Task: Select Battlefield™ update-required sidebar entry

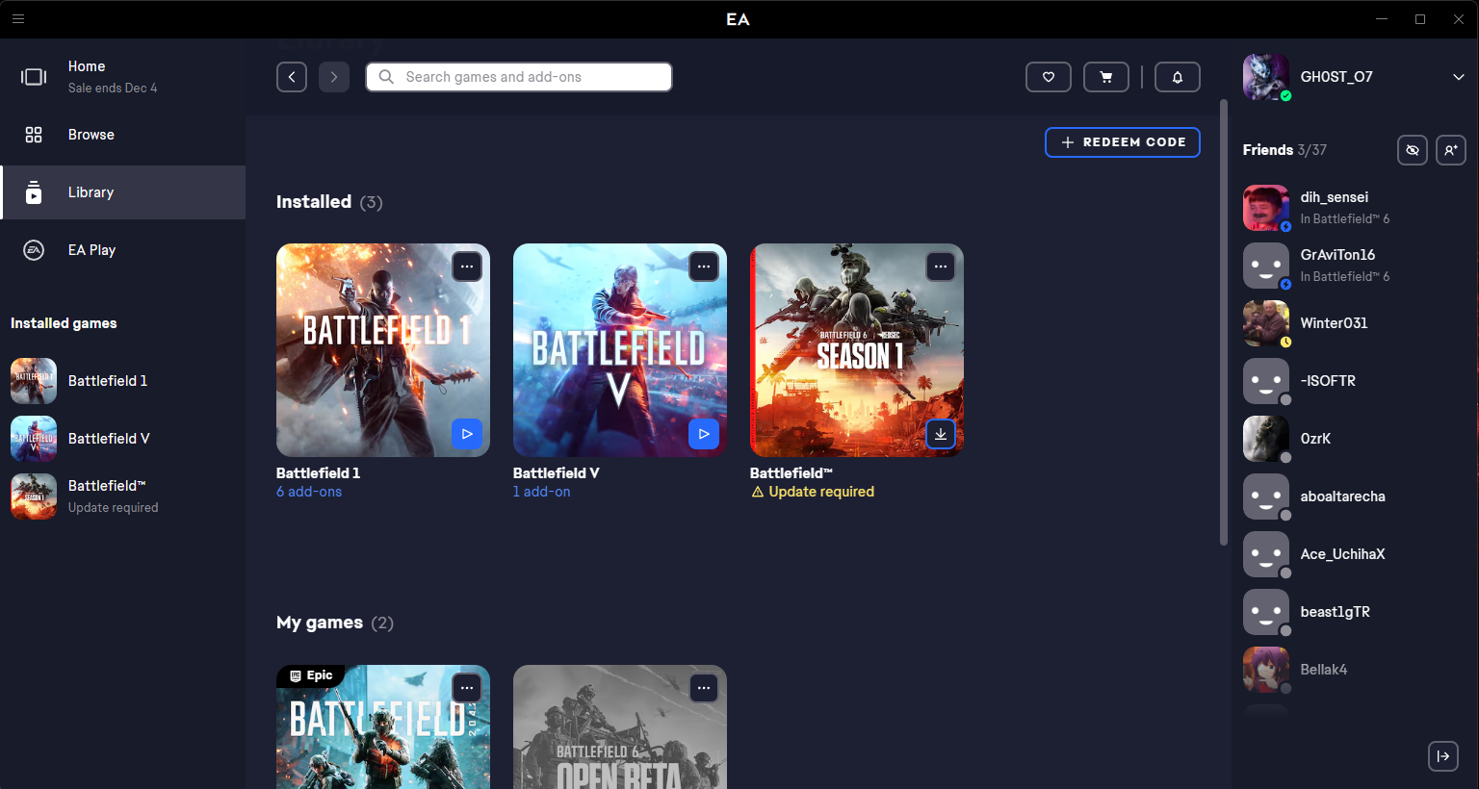Action: (123, 496)
